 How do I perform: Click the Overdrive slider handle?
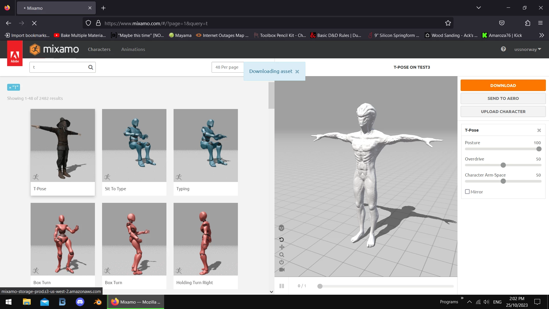(503, 165)
